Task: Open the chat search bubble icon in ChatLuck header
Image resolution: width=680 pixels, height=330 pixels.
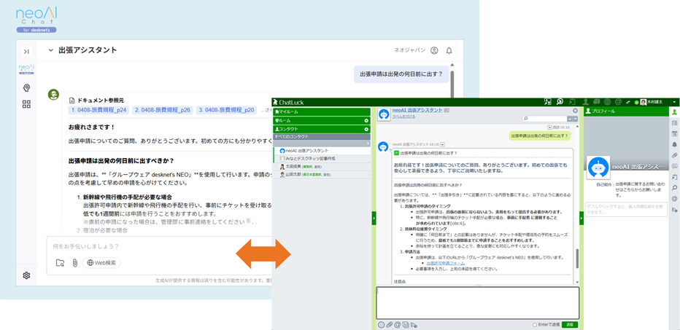Action: (560, 102)
